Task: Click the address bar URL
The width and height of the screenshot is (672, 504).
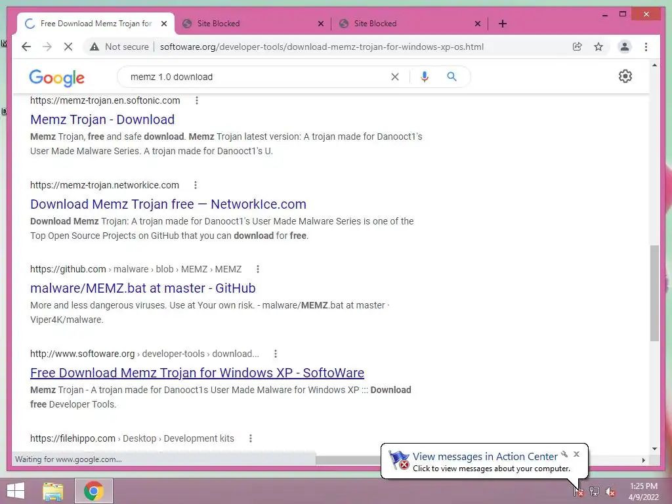Action: pyautogui.click(x=322, y=47)
